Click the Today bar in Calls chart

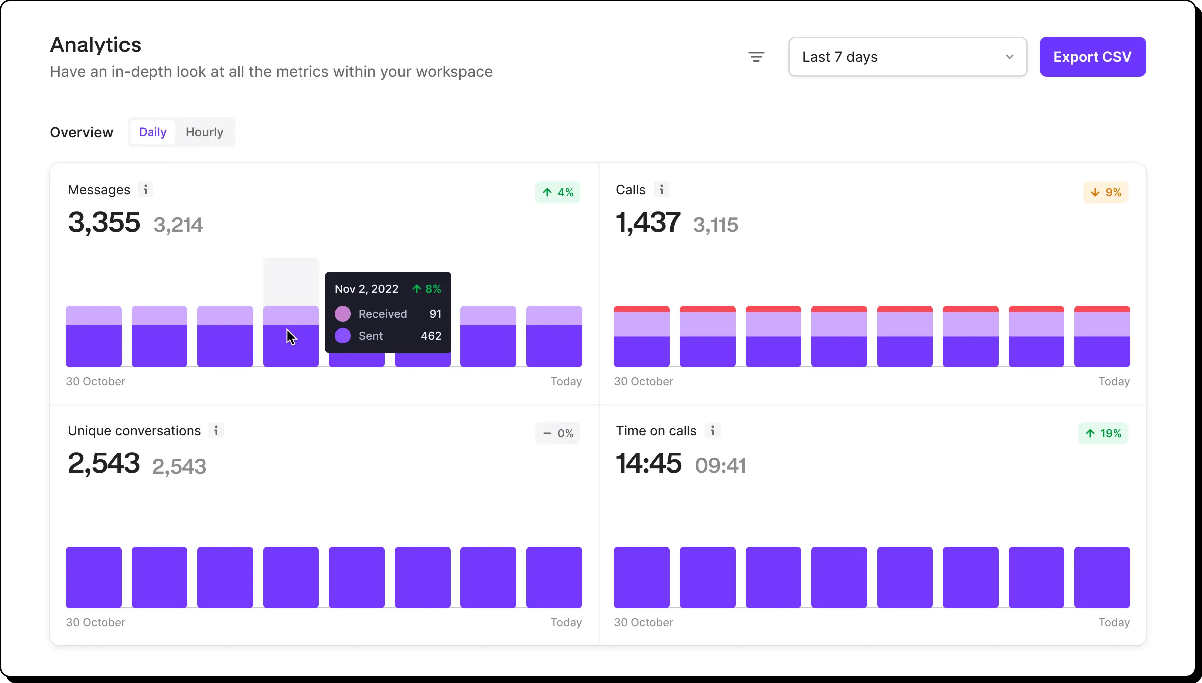click(x=1102, y=337)
